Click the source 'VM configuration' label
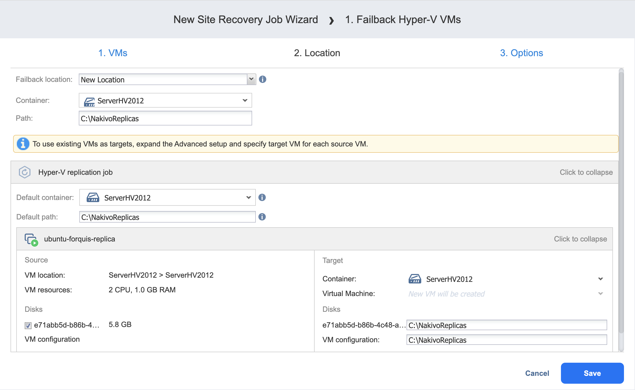This screenshot has height=390, width=635. point(52,339)
